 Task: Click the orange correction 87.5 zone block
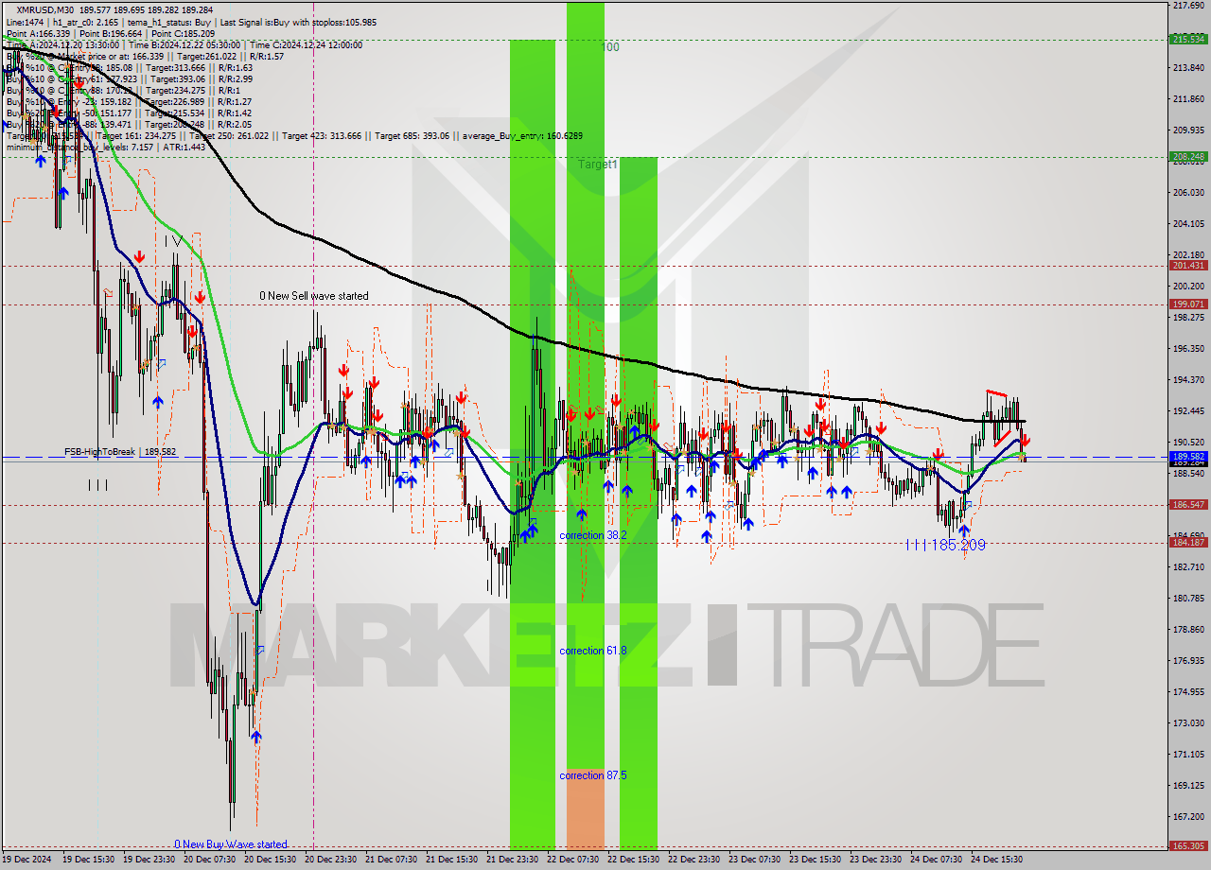[x=586, y=809]
